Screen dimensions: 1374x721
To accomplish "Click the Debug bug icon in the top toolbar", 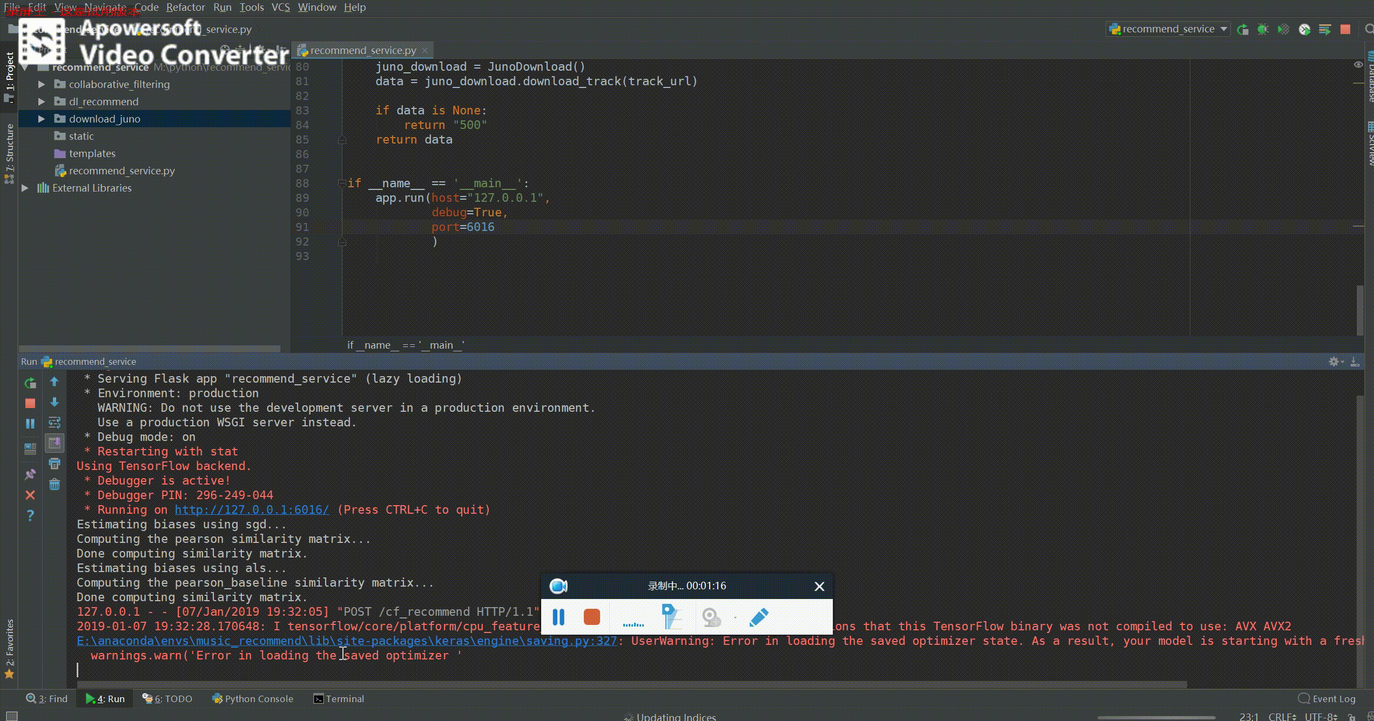I will (x=1263, y=30).
